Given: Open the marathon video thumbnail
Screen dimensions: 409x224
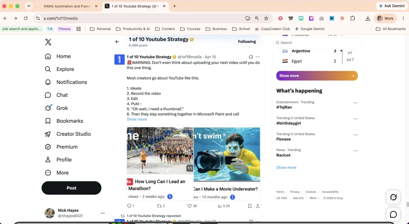Looking at the screenshot, I should [x=160, y=151].
